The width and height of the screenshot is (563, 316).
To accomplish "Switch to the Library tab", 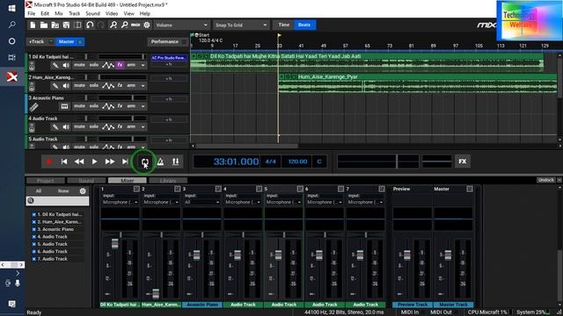I will 168,181.
